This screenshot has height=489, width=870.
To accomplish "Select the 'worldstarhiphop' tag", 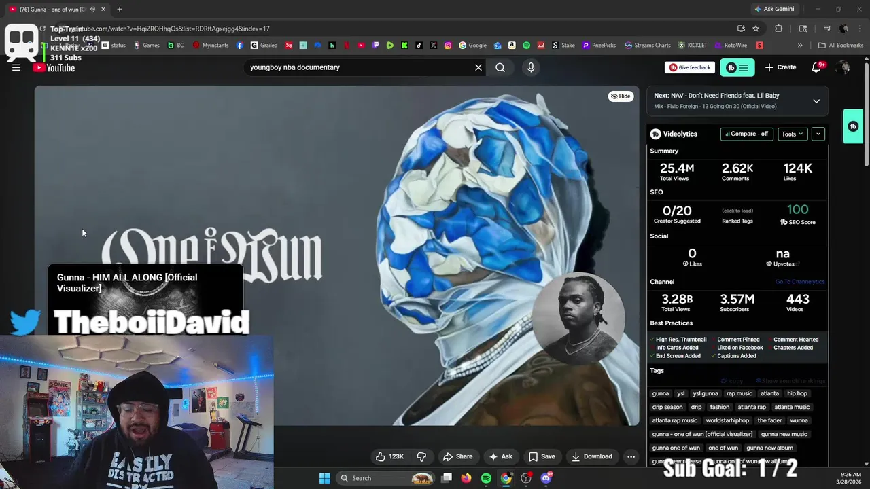I will tap(727, 420).
